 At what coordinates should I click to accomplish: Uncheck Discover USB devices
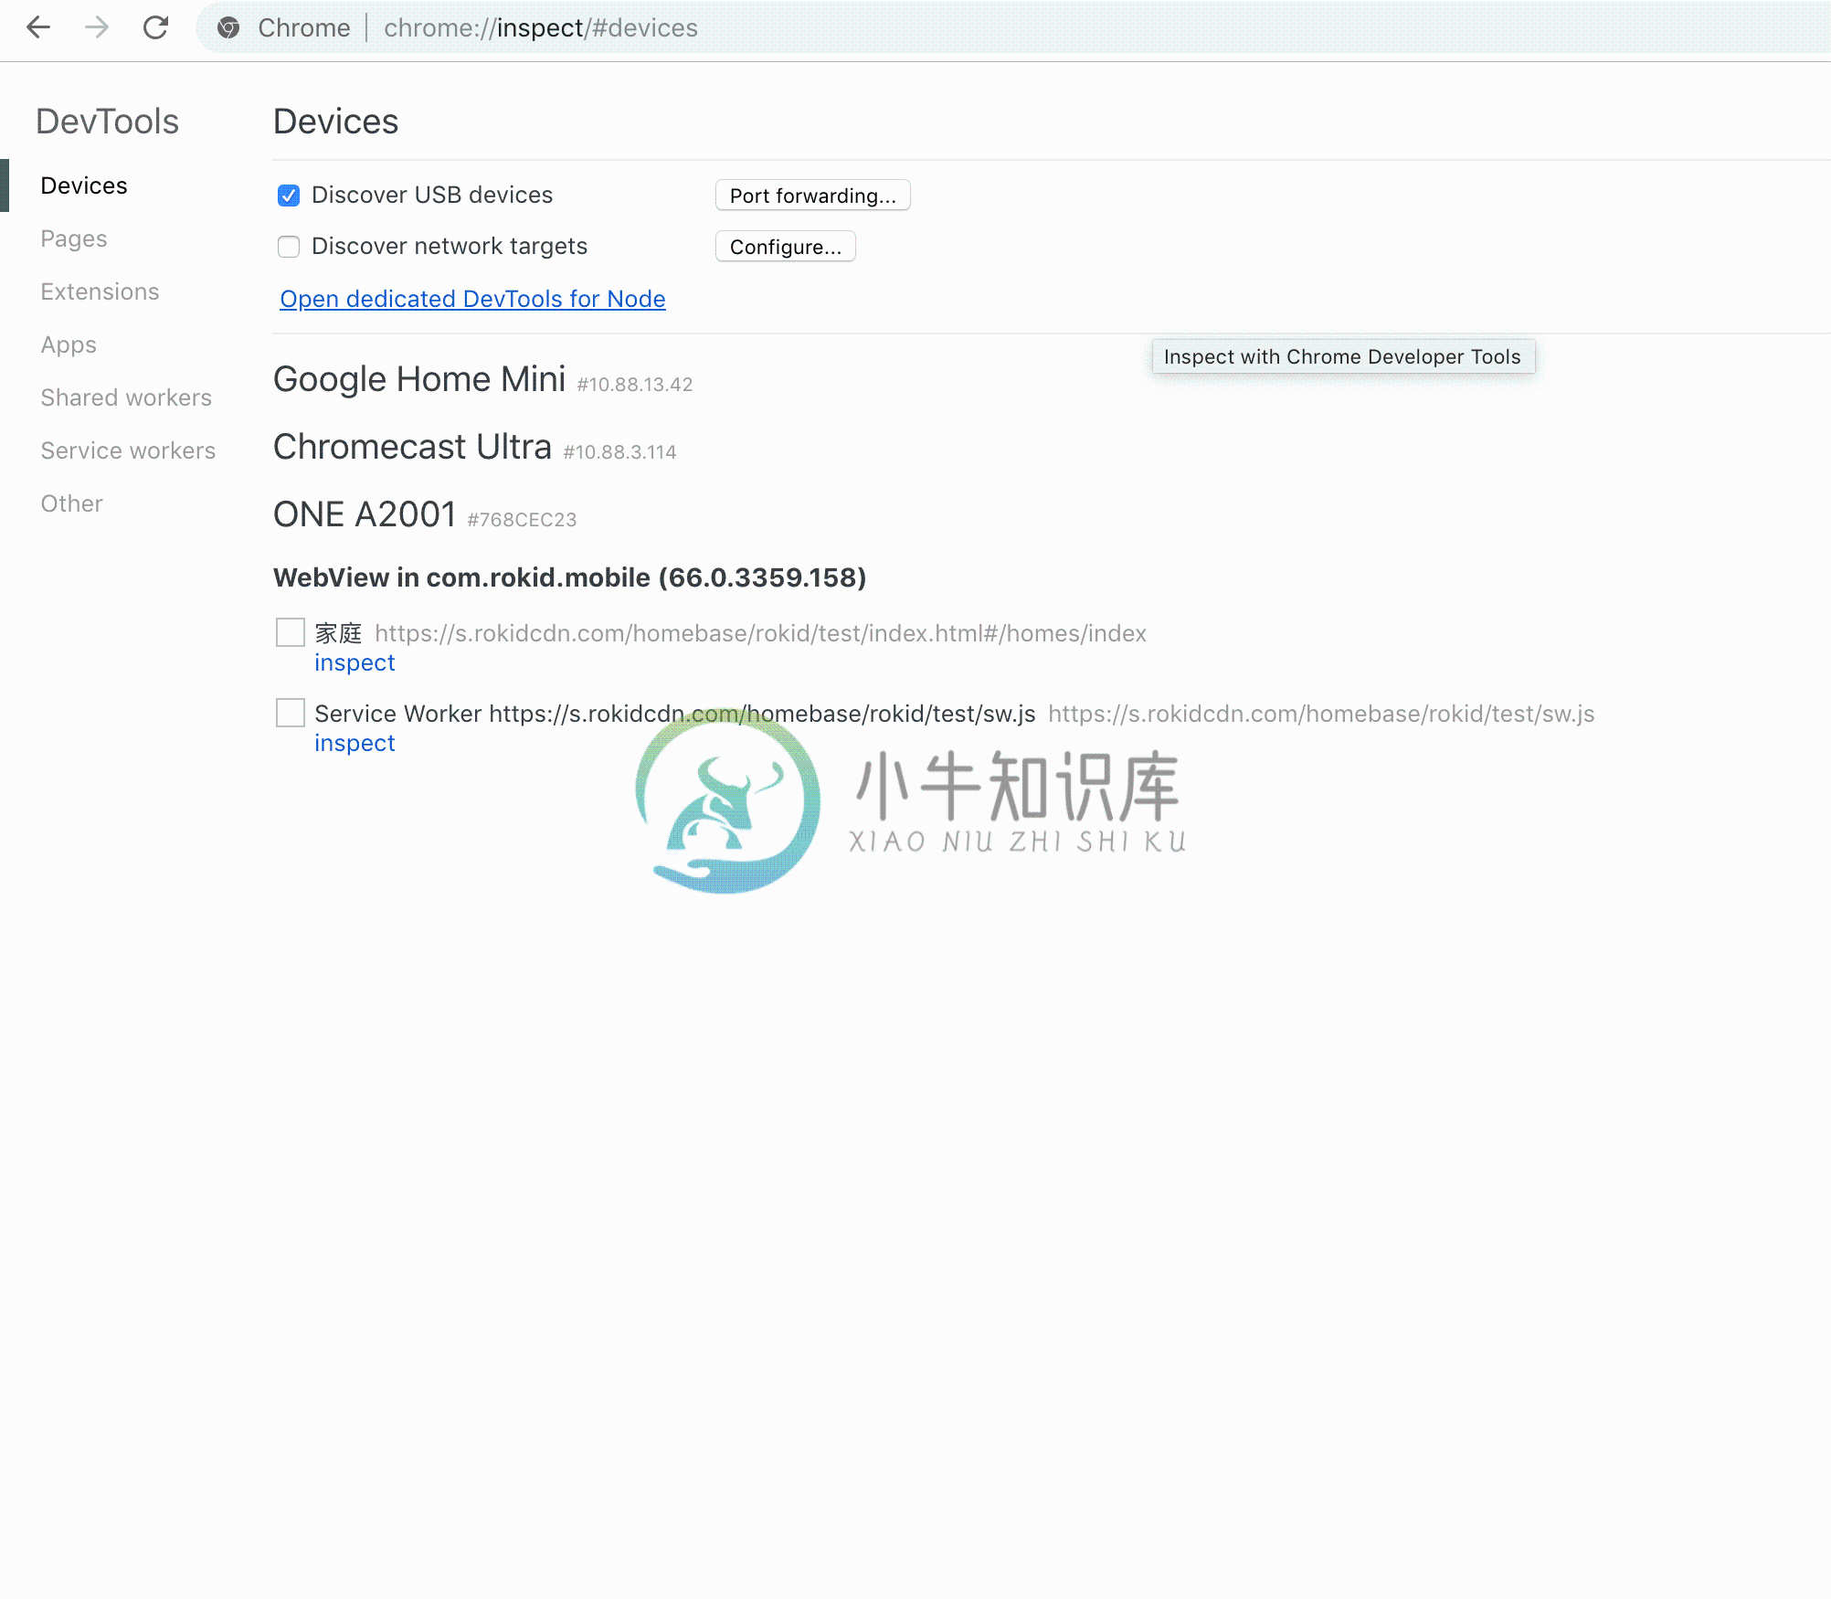289,196
